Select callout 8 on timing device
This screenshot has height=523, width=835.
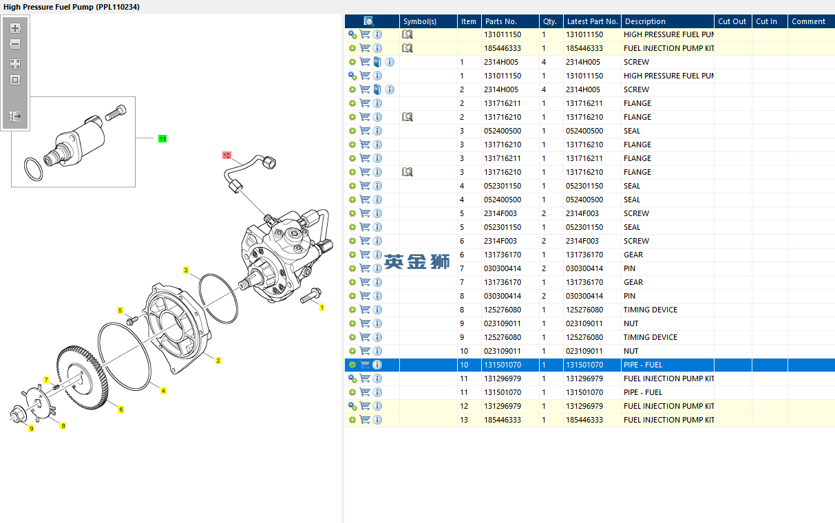point(63,426)
